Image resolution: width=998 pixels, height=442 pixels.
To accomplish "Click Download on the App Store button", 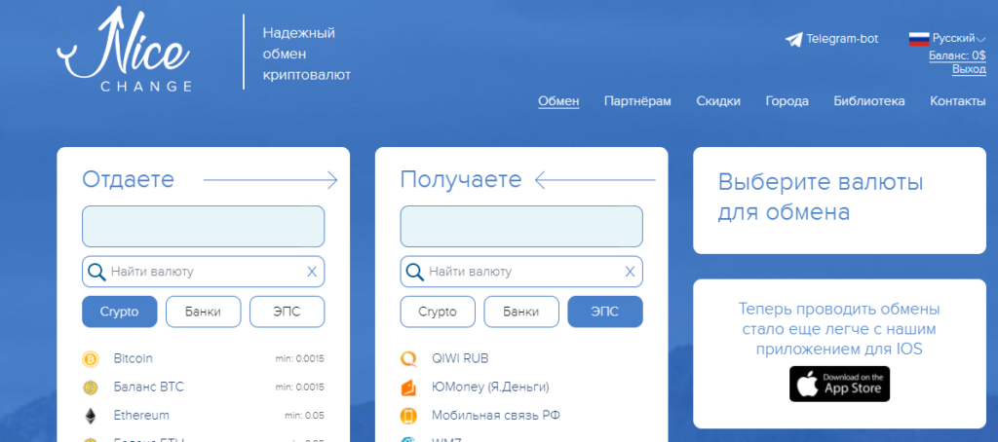I will (839, 384).
